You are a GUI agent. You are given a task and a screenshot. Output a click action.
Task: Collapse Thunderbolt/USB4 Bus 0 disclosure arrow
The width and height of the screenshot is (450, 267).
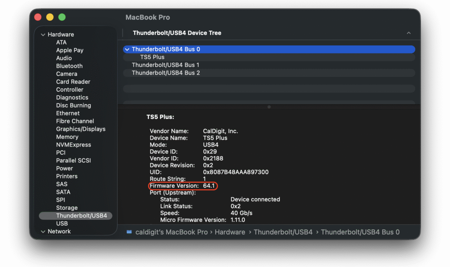[x=127, y=49]
